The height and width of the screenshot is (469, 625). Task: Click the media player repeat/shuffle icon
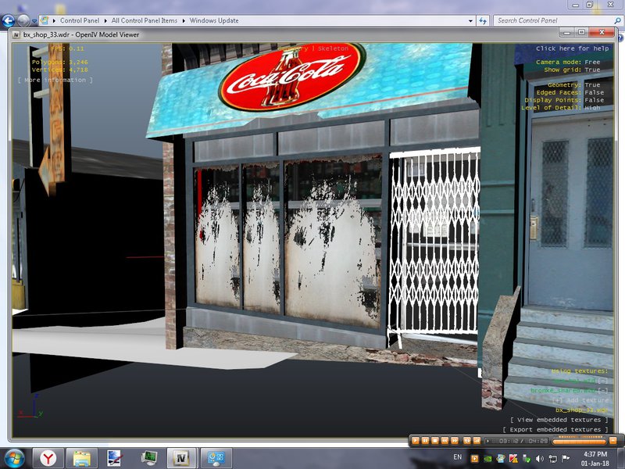(466, 441)
